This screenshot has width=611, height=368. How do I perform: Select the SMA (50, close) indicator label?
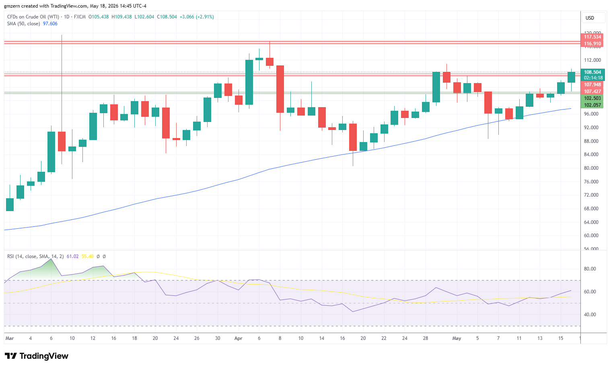point(24,24)
